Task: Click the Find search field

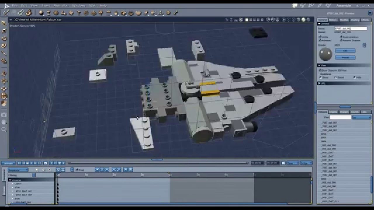Action: (340, 117)
